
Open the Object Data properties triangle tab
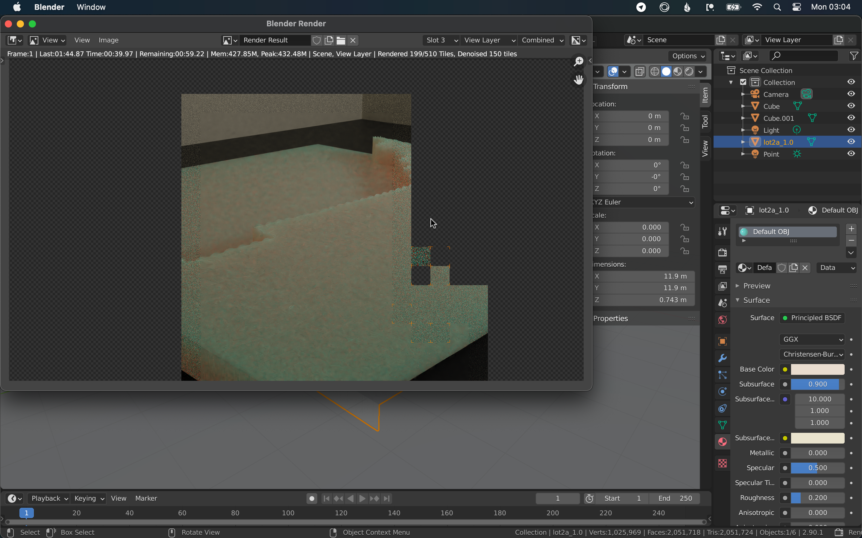pyautogui.click(x=722, y=425)
